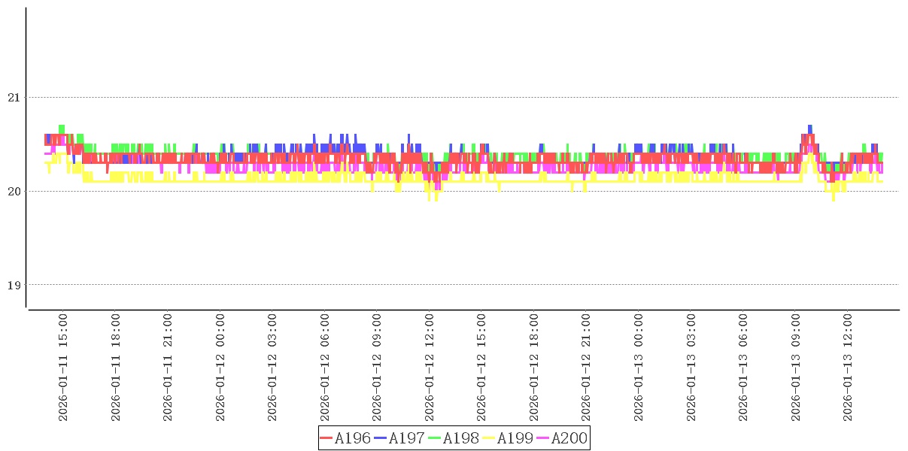Click the 2026-01-12 00:00 axis label
908x451 pixels.
click(x=220, y=368)
